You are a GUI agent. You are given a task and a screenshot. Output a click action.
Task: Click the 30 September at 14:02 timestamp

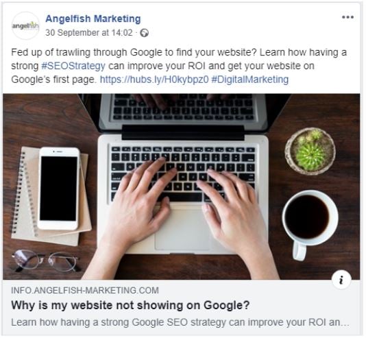coord(89,33)
